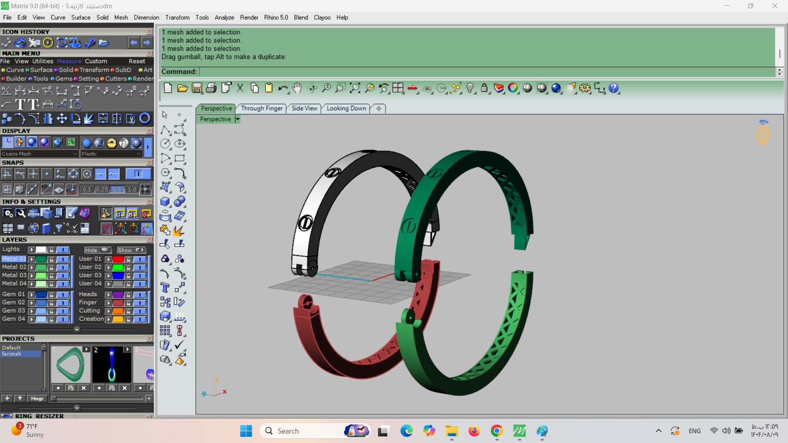Select the Text tool in the Main Menu

click(x=20, y=105)
